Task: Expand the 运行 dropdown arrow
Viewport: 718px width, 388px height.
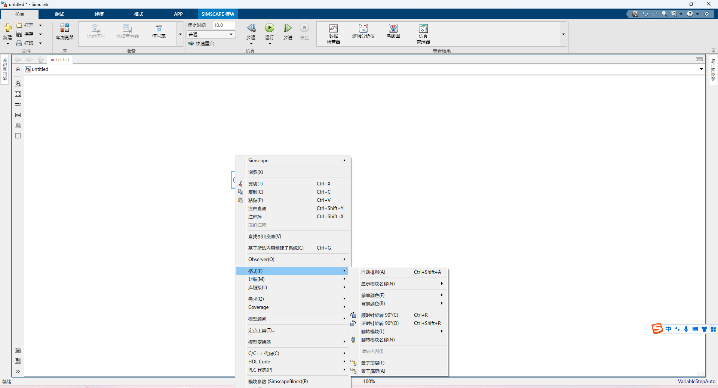Action: point(270,44)
